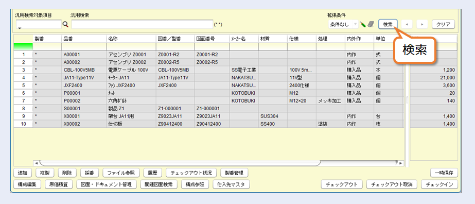Viewport: 475px width, 204px height.
Task: Open 構成編集
Action: 27,184
